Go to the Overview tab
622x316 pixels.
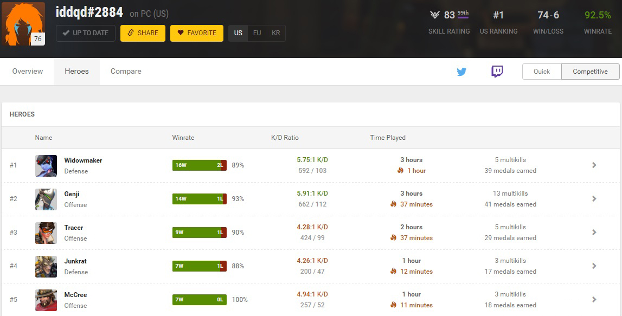[28, 72]
